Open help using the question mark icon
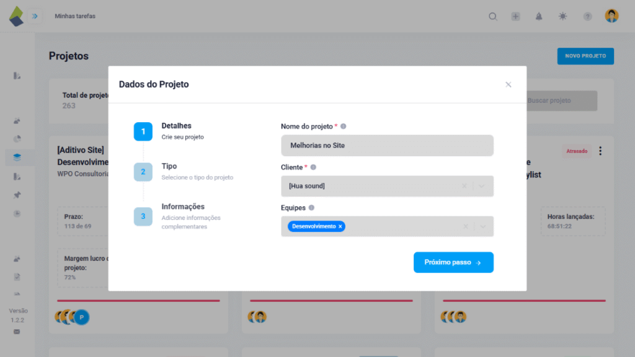 [x=587, y=17]
